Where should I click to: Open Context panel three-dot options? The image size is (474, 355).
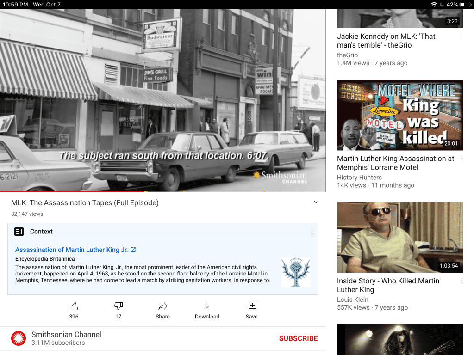click(x=312, y=232)
